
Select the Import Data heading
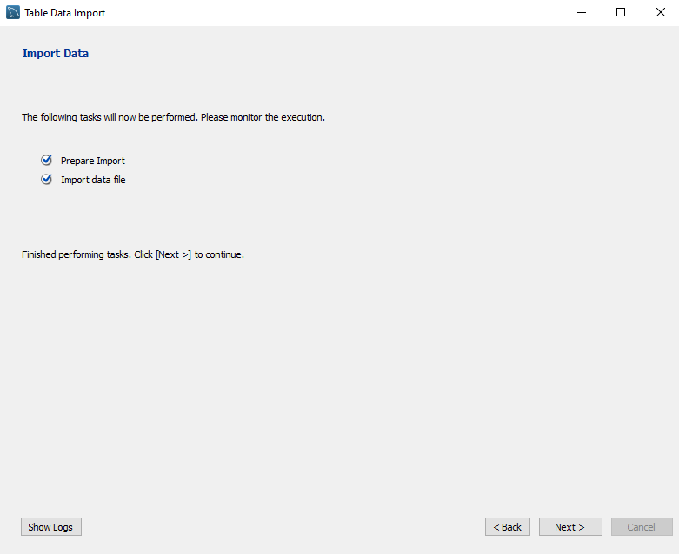pos(56,54)
